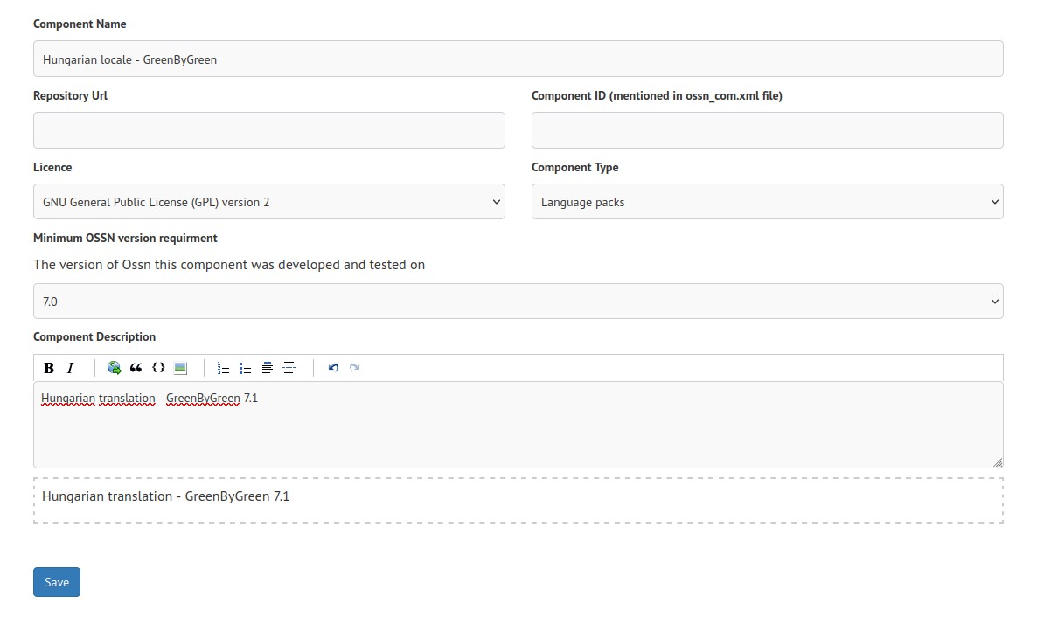Click the Save button
1044x638 pixels.
point(57,582)
